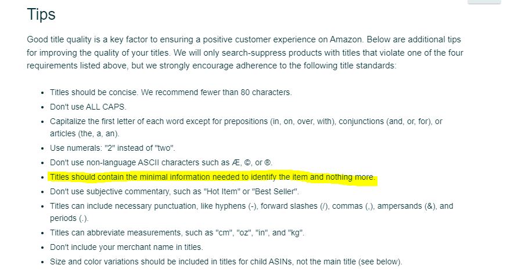Click the non-language ASCII characters tip

point(161,163)
